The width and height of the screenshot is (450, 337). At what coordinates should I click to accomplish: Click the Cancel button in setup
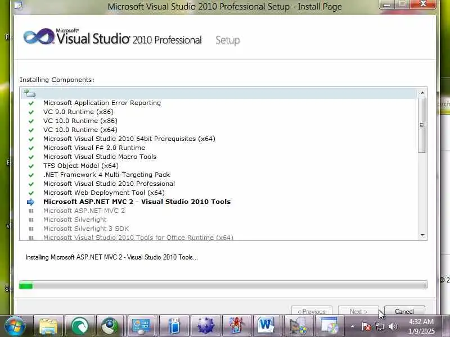404,311
